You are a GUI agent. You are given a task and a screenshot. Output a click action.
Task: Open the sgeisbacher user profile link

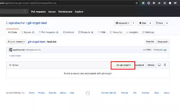(x=17, y=23)
